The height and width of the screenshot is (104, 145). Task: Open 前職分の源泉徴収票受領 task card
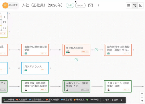[35, 50]
